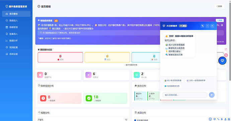Viewport: 231px width, 121px height.
Task: Open 批量导入 in the sidebar
Action: tap(16, 34)
